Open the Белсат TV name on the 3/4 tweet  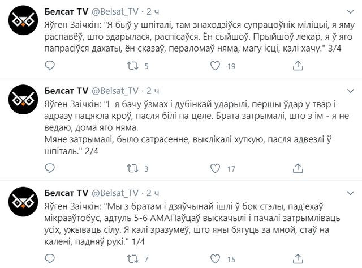tap(64, 11)
